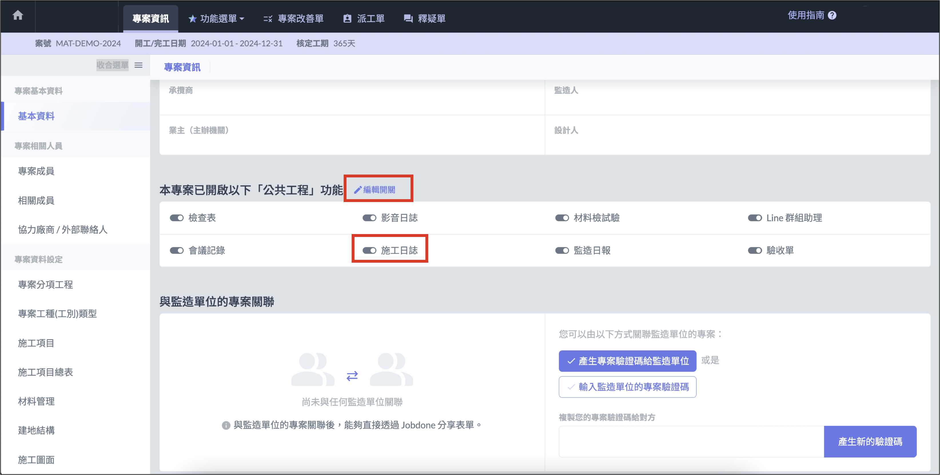
Task: Click the 派工單 badge icon
Action: coord(347,19)
